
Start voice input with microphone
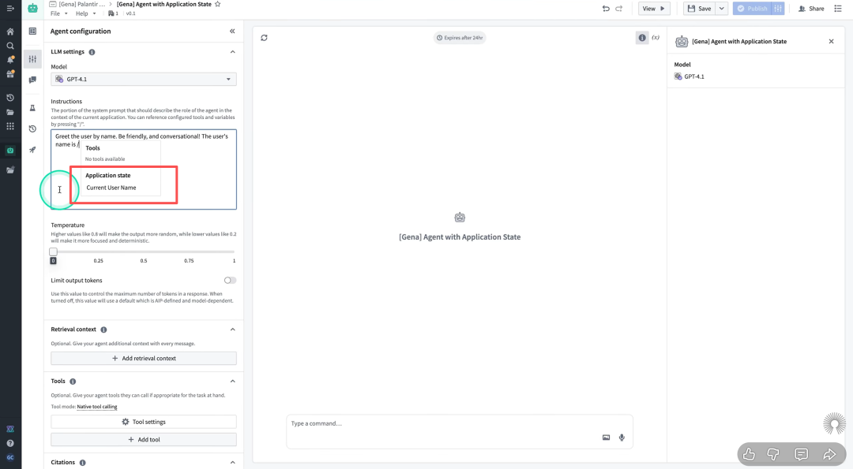[x=622, y=437]
